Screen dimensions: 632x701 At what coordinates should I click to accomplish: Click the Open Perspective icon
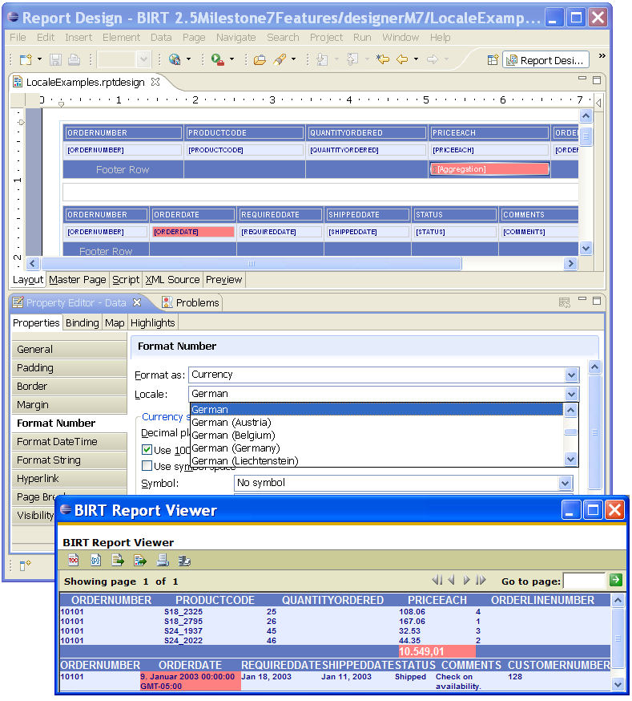point(493,59)
